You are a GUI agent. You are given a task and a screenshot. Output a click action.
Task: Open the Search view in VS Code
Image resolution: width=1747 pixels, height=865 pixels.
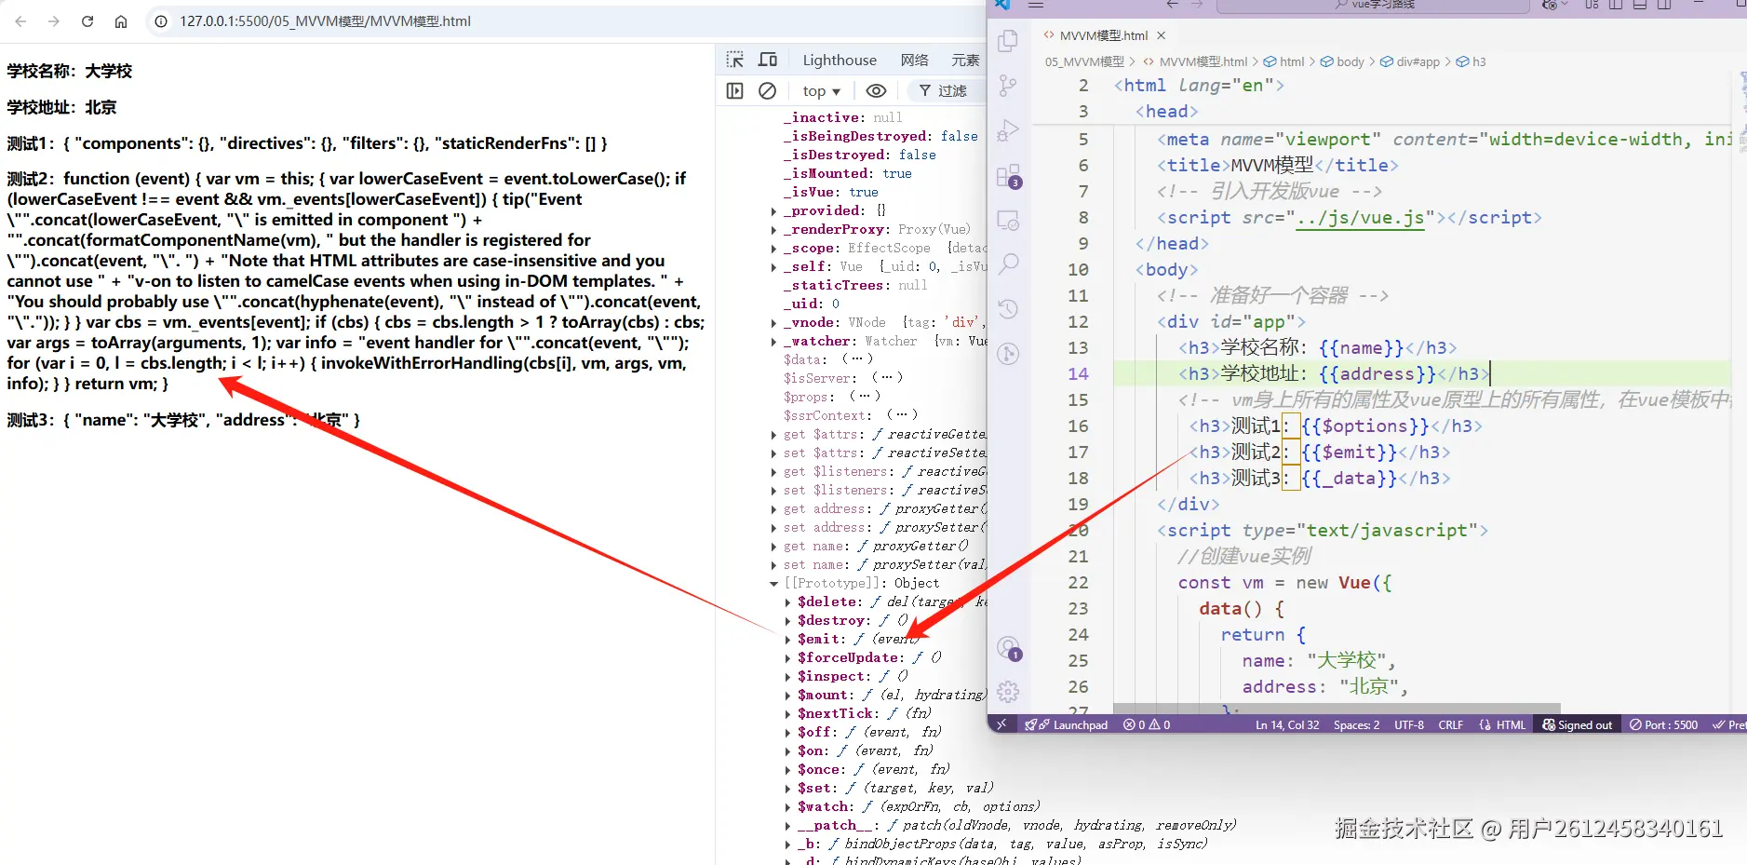click(1008, 264)
